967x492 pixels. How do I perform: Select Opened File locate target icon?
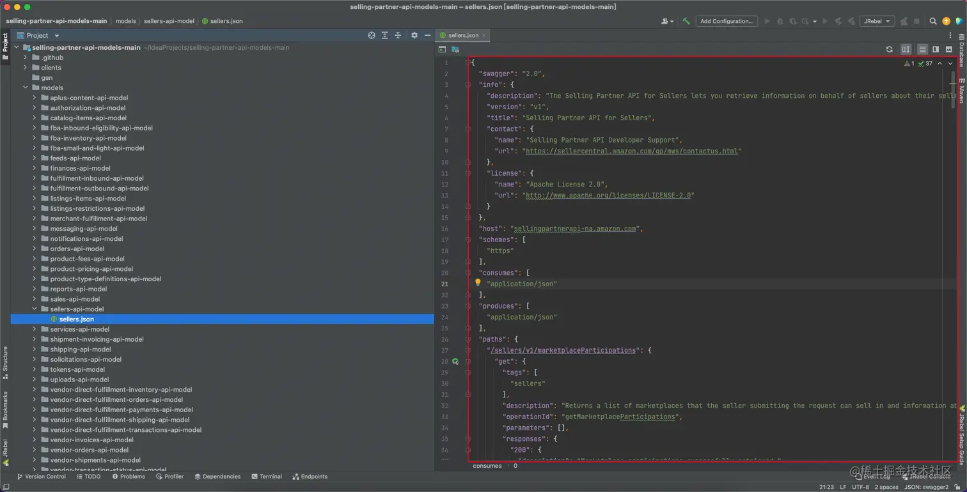tap(372, 35)
